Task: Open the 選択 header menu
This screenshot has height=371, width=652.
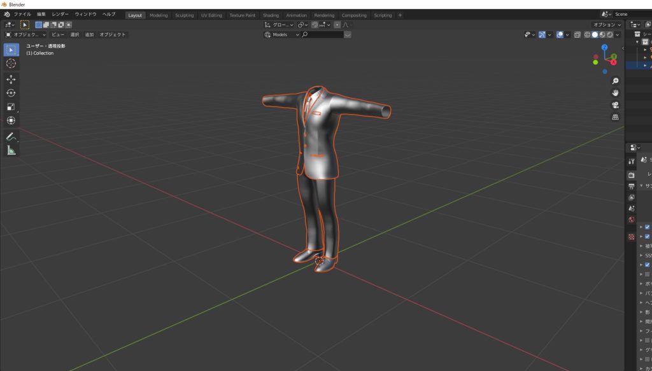Action: (x=75, y=35)
